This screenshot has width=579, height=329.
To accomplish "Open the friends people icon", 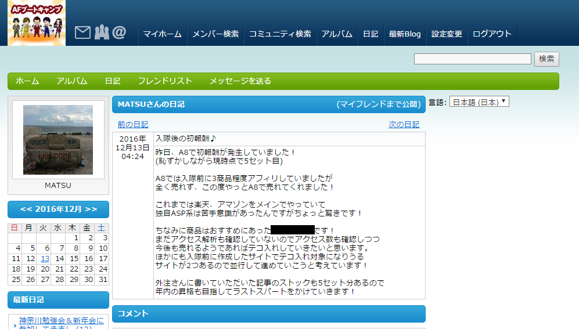I will [x=101, y=33].
